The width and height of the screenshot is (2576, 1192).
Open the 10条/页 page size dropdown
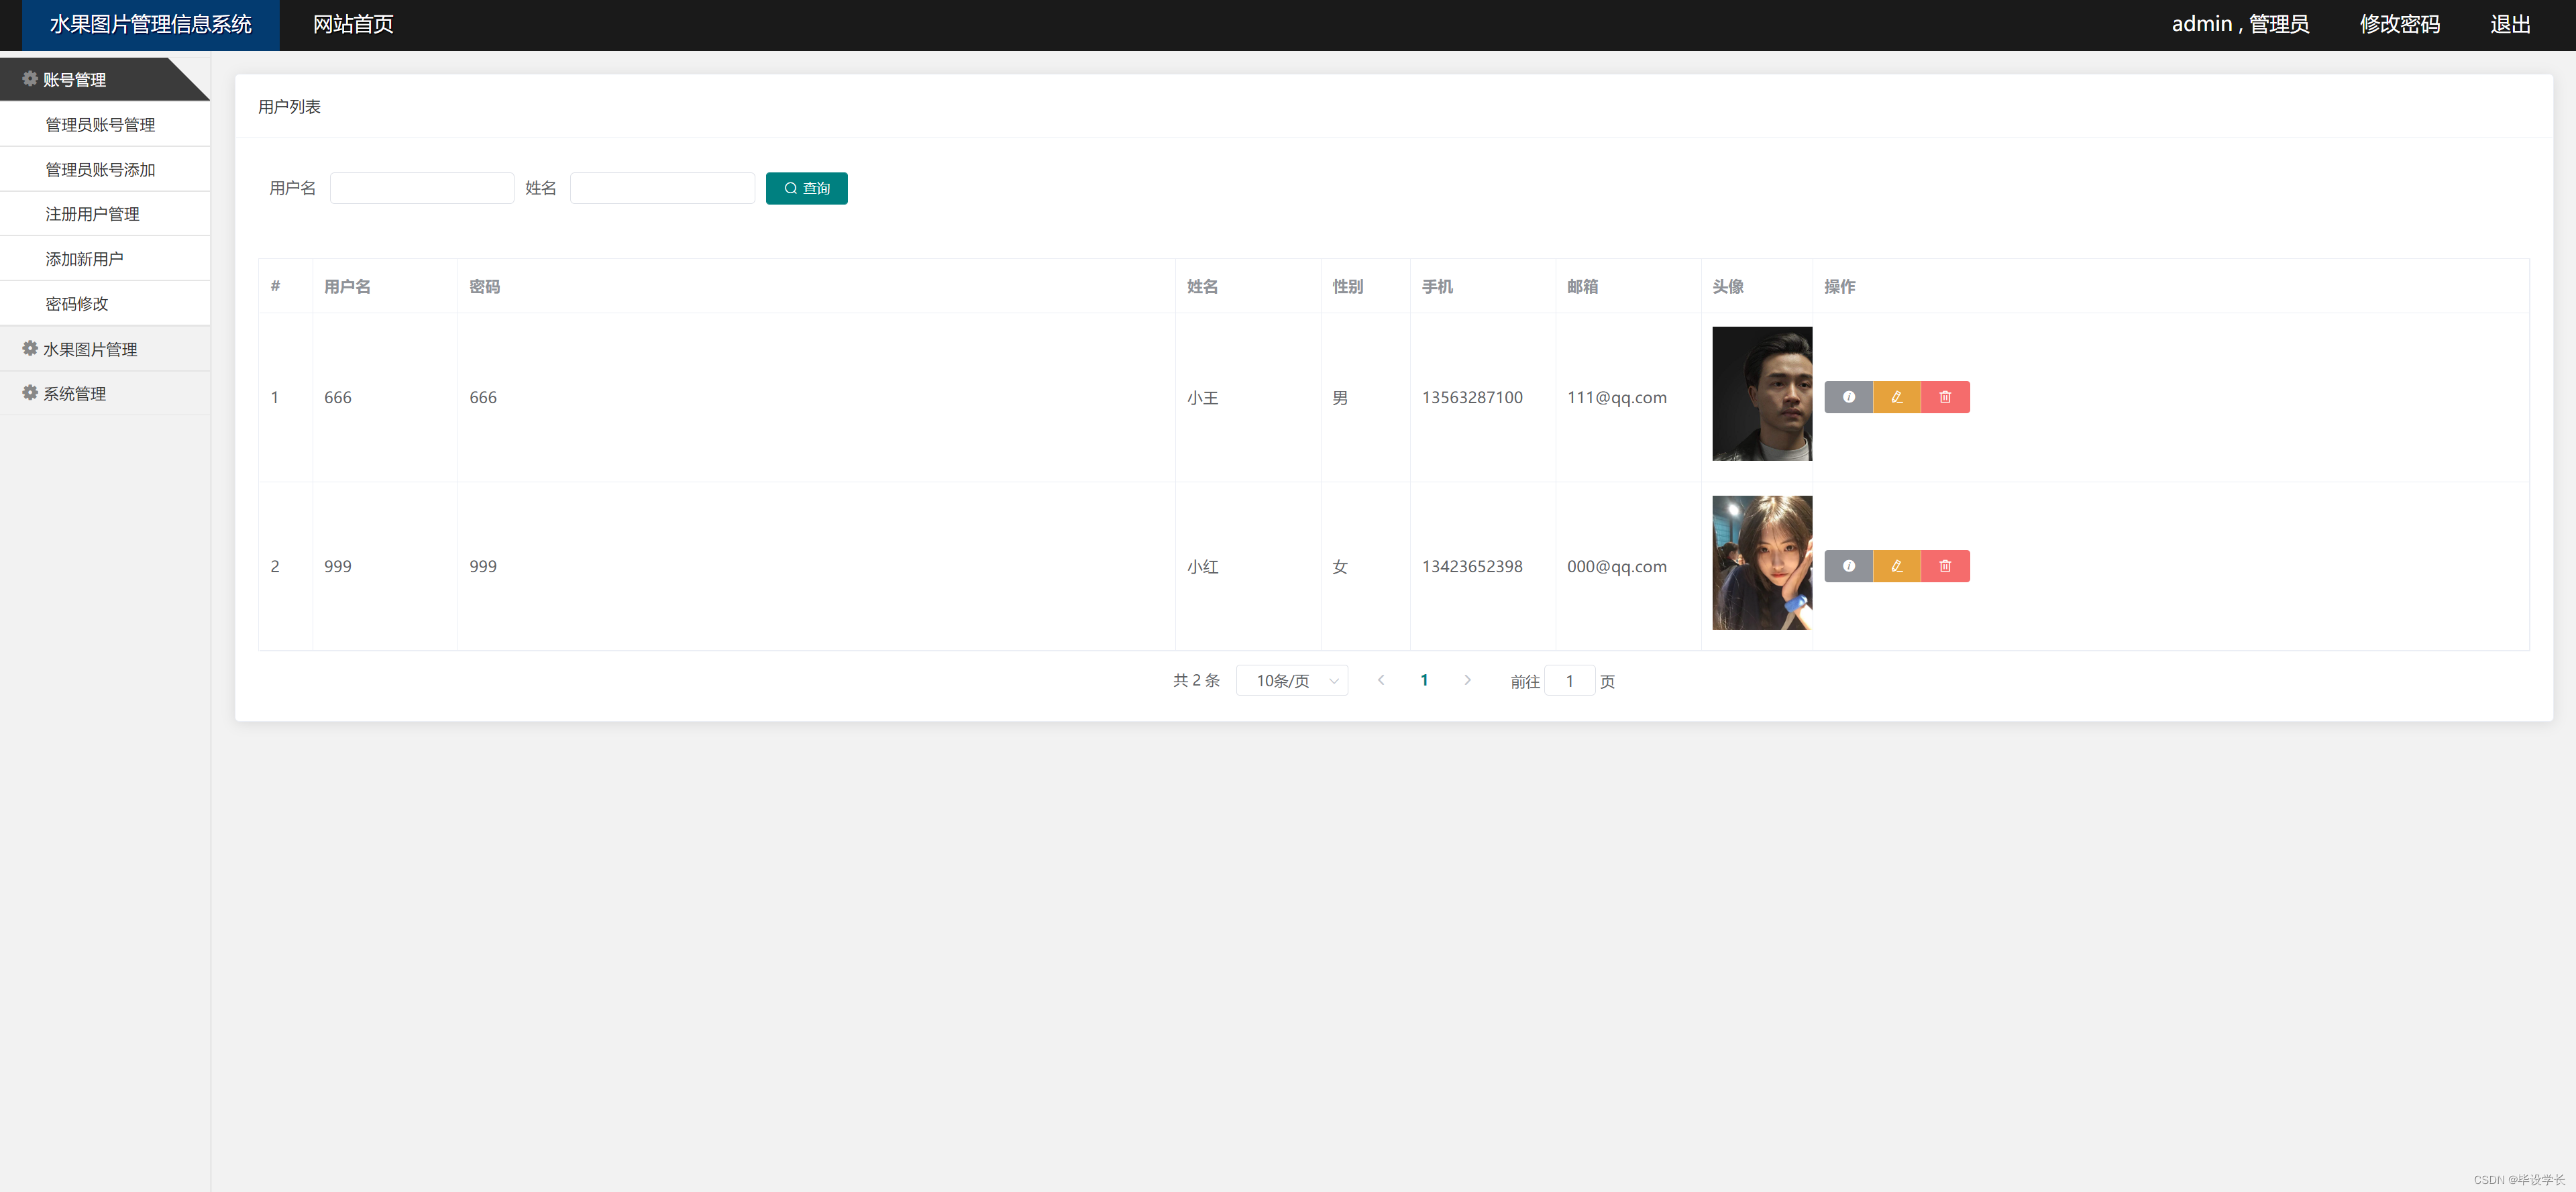point(1292,681)
